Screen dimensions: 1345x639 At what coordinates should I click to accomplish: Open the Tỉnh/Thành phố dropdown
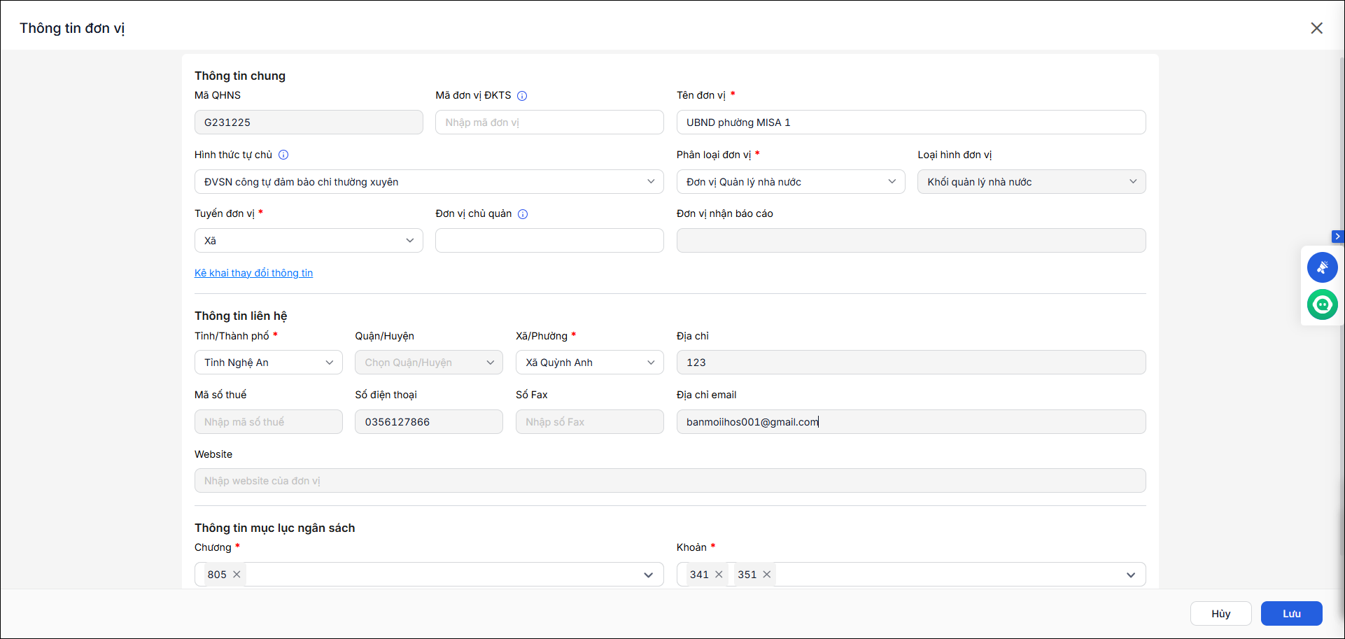[269, 363]
